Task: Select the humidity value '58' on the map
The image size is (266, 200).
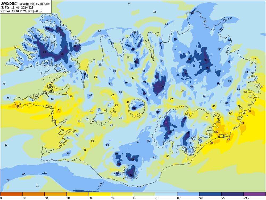Action: 182,90
